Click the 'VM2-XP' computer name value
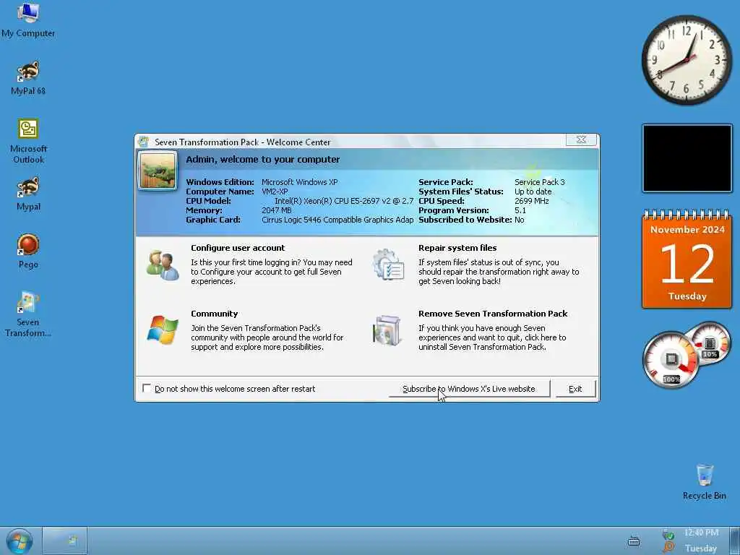The image size is (740, 555). [275, 192]
